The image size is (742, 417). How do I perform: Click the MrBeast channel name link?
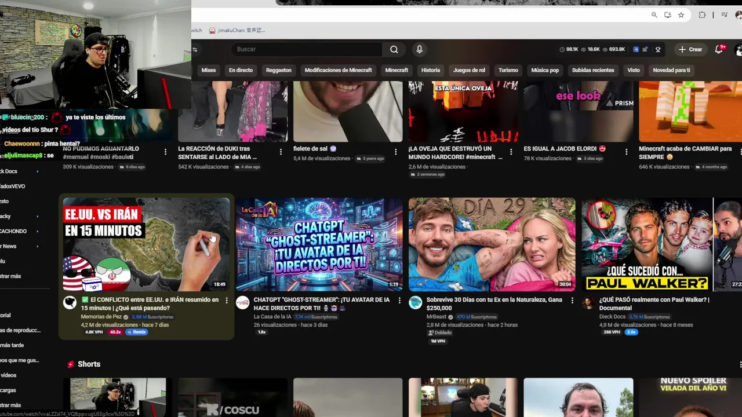[x=437, y=317]
